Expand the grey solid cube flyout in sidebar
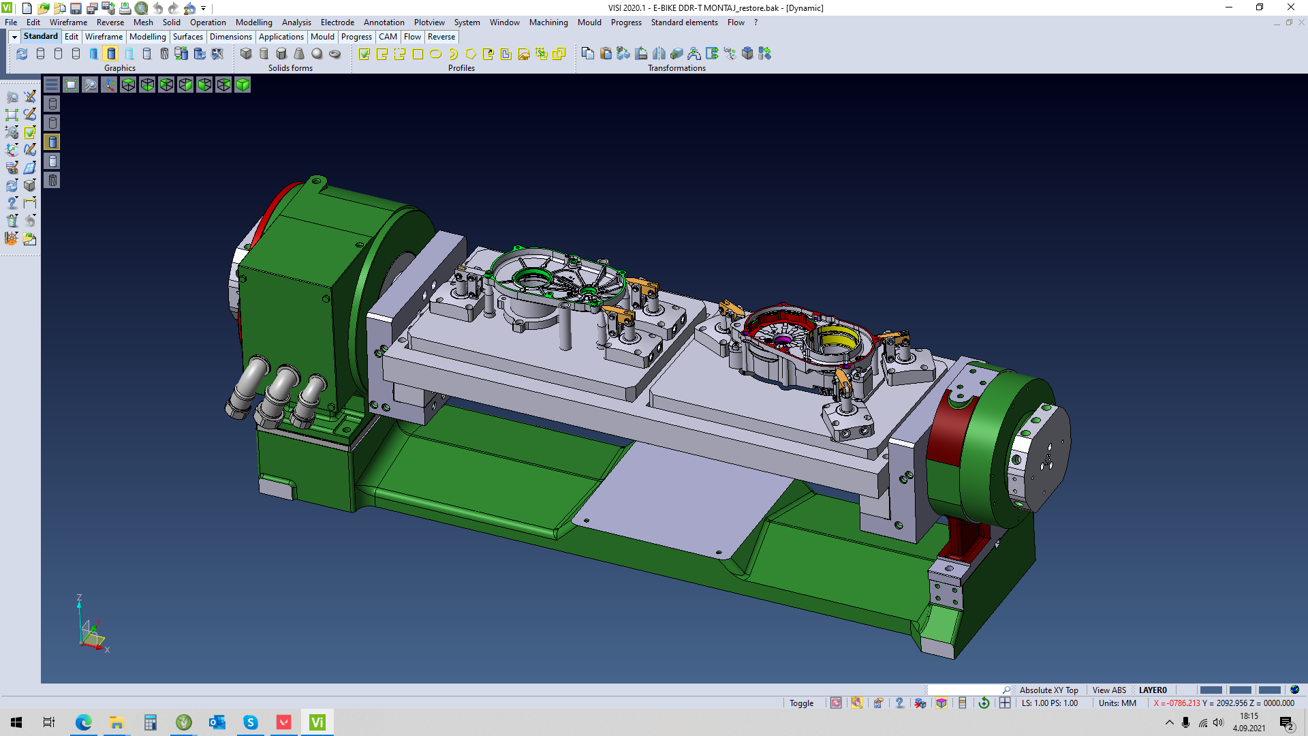 click(29, 185)
